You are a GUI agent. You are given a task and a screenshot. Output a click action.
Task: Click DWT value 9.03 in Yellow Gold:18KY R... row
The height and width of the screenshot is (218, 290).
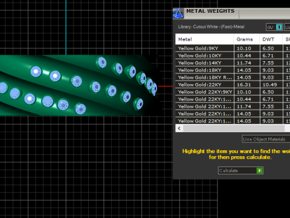[x=268, y=78]
